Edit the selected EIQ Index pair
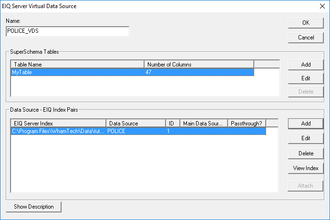Image resolution: width=330 pixels, height=220 pixels. [306, 138]
